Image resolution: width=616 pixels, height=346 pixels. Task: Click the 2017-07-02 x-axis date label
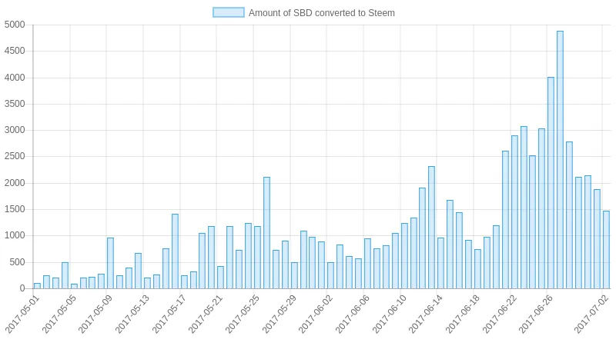(x=591, y=314)
